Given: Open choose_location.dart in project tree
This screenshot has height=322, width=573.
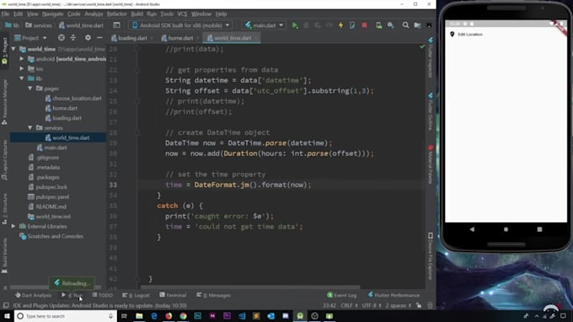Looking at the screenshot, I should (77, 99).
